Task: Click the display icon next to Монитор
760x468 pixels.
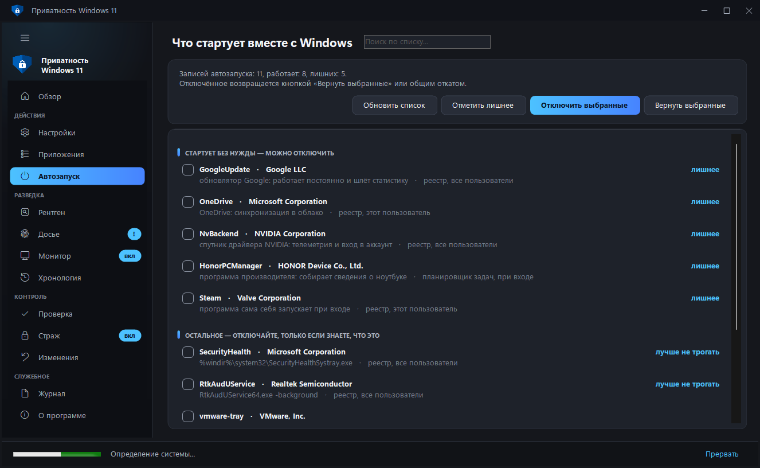Action: 25,256
